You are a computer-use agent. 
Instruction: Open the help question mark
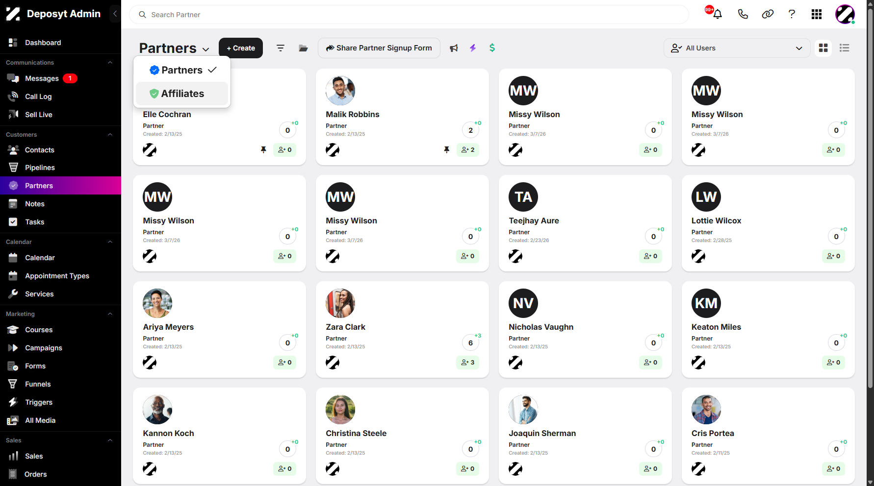(792, 14)
